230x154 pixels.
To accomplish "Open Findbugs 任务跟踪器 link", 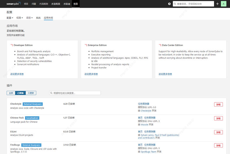I will click(x=150, y=145).
